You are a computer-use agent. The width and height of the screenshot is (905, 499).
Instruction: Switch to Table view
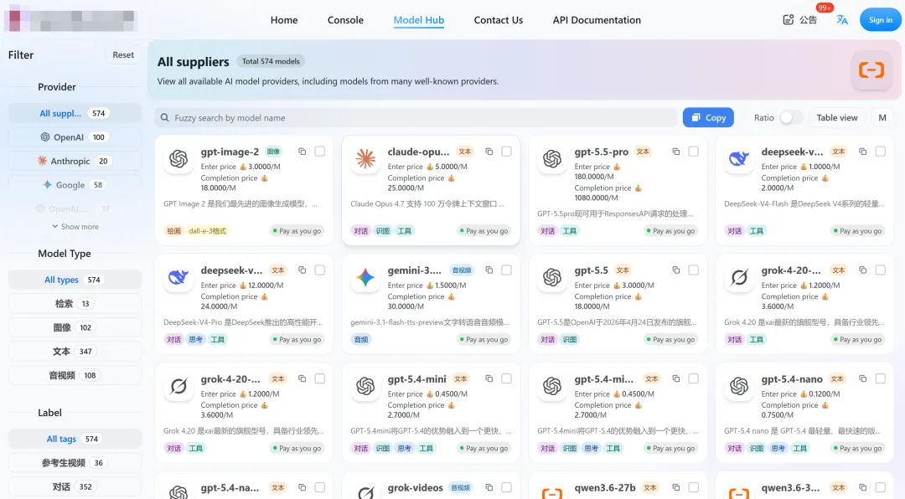click(x=837, y=118)
